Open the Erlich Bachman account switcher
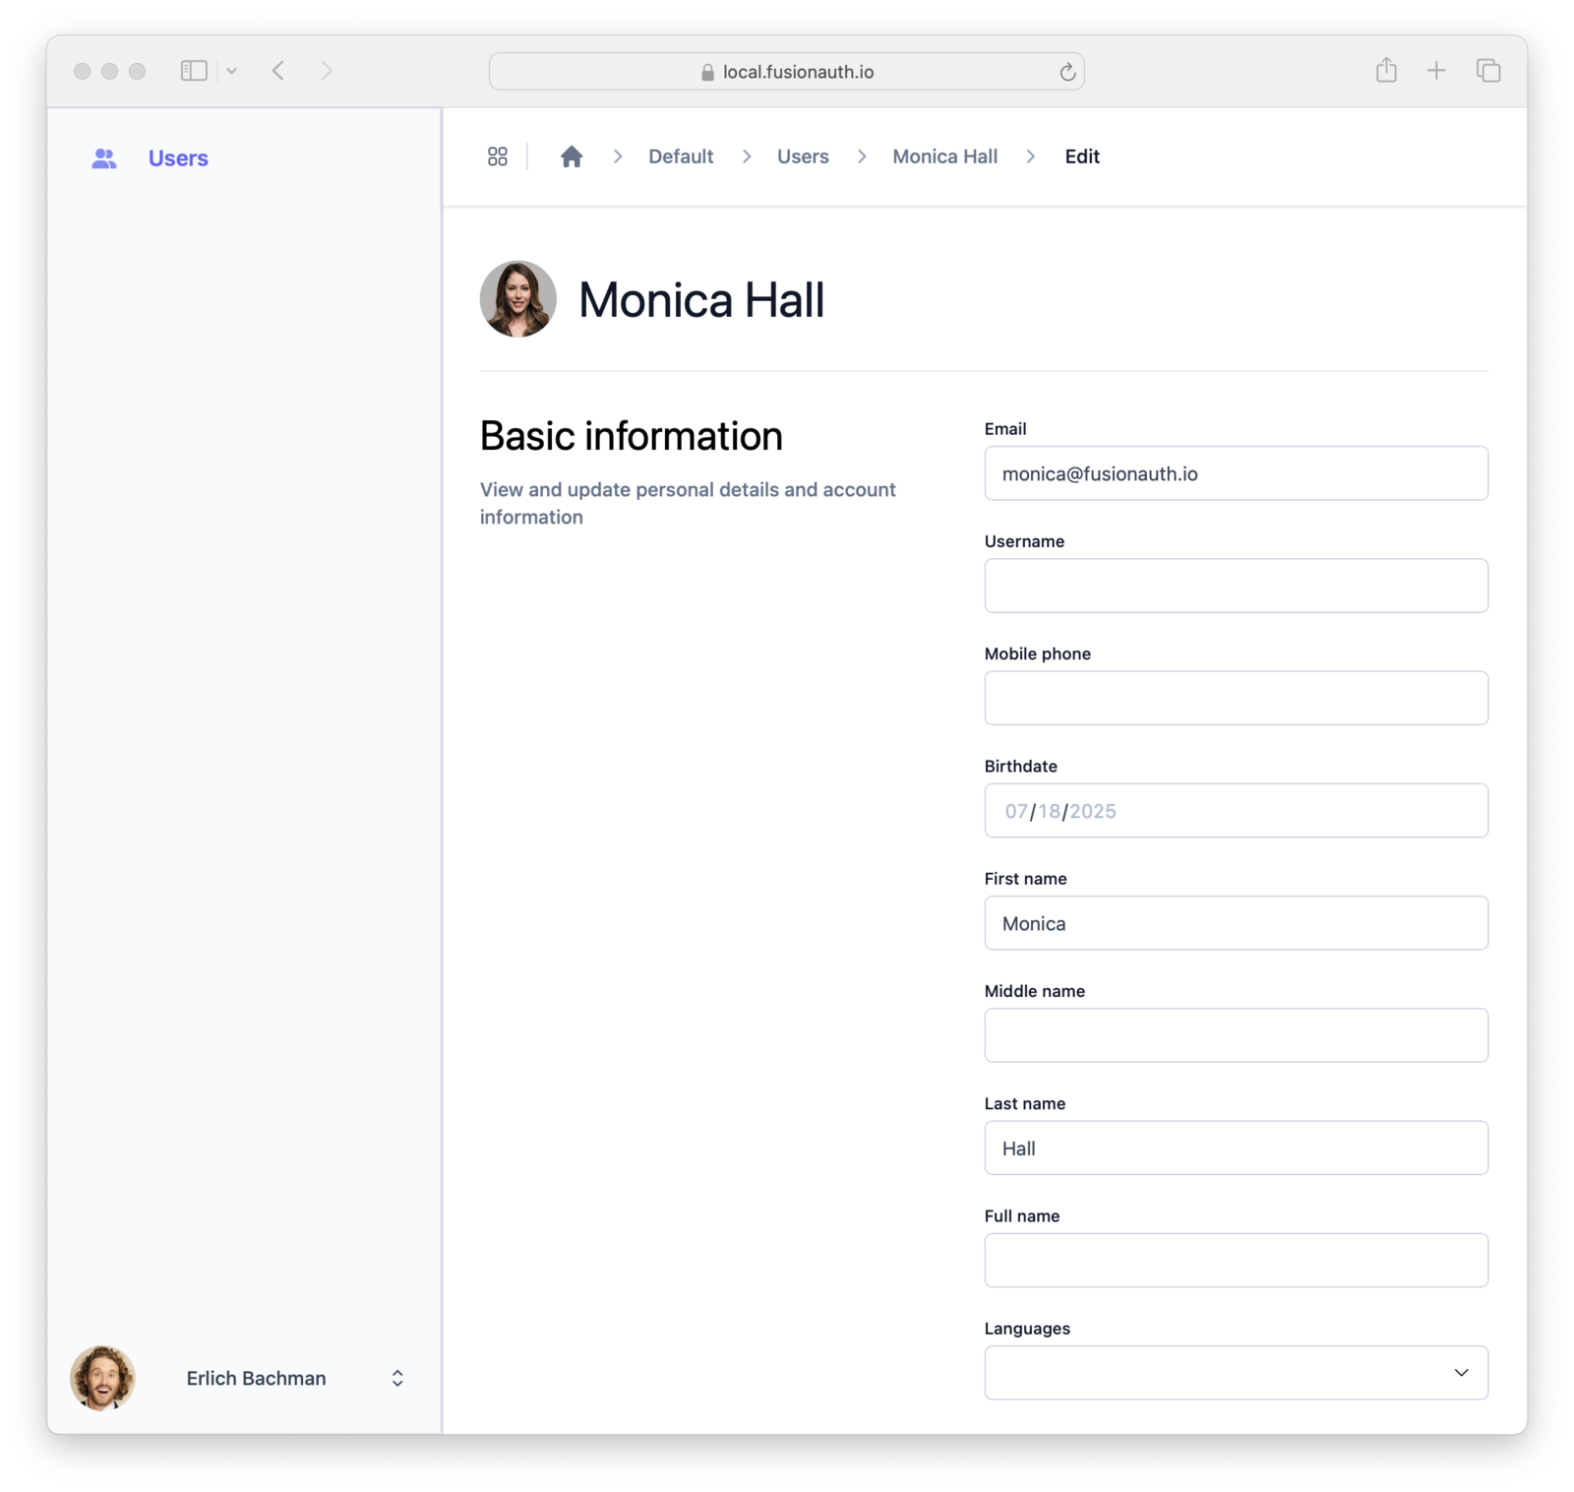 [257, 1378]
